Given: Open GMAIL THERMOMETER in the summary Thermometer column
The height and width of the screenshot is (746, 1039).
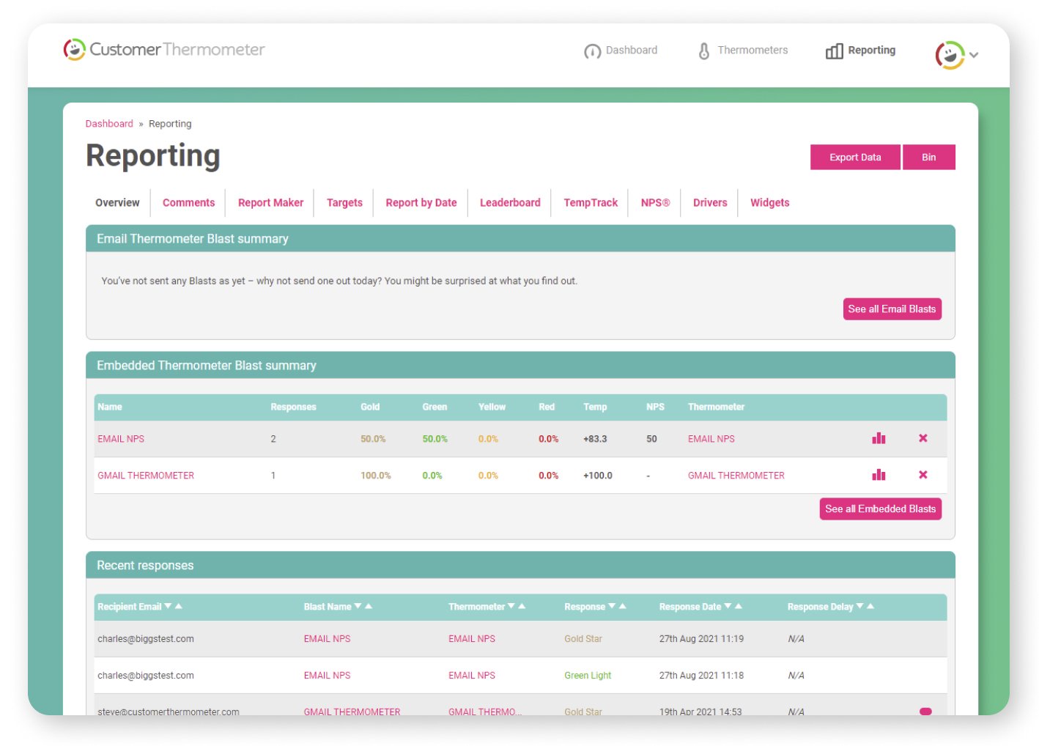Looking at the screenshot, I should click(x=736, y=476).
